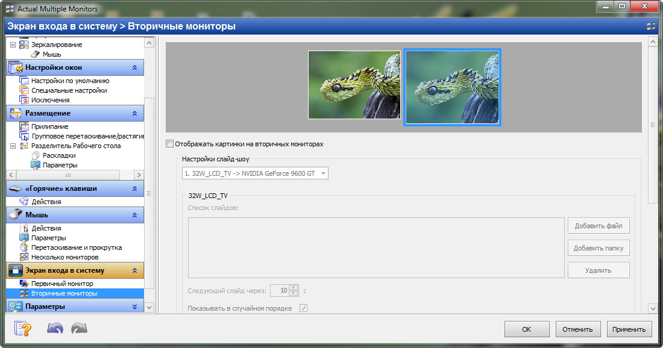This screenshot has height=348, width=663.
Task: Click the Прилипание label
Action: pyautogui.click(x=49, y=126)
